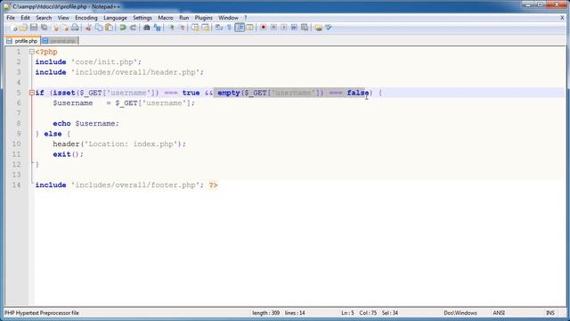Screen dimensions: 570x321
Task: Open the Encoding menu
Action: pos(86,18)
